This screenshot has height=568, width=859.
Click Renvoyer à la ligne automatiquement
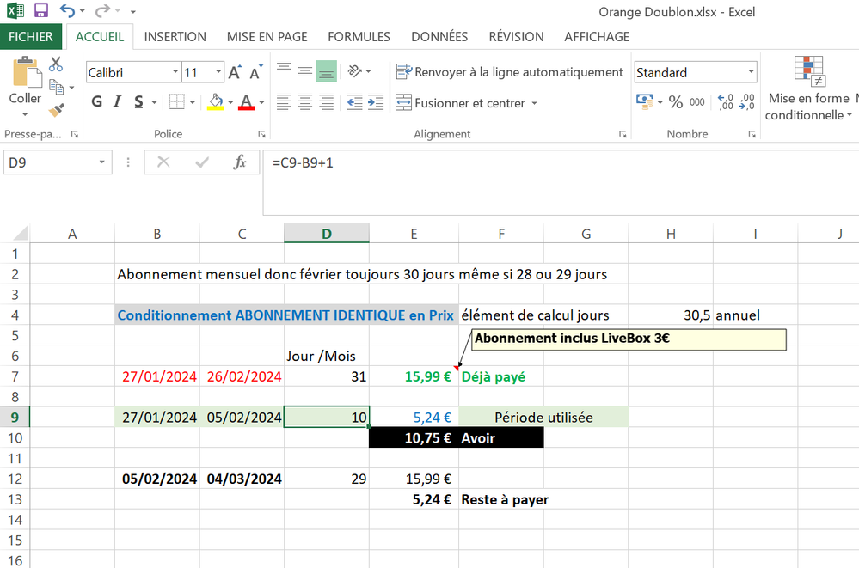(x=510, y=72)
